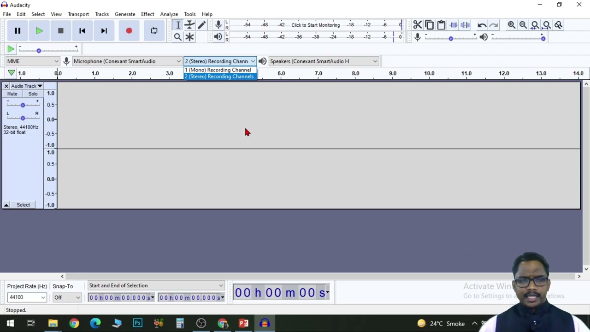Click the Zoom Out icon
The width and height of the screenshot is (590, 332).
point(523,25)
